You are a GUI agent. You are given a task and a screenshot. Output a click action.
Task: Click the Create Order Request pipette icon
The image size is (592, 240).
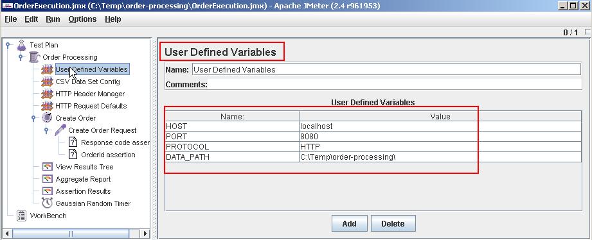[x=60, y=130]
